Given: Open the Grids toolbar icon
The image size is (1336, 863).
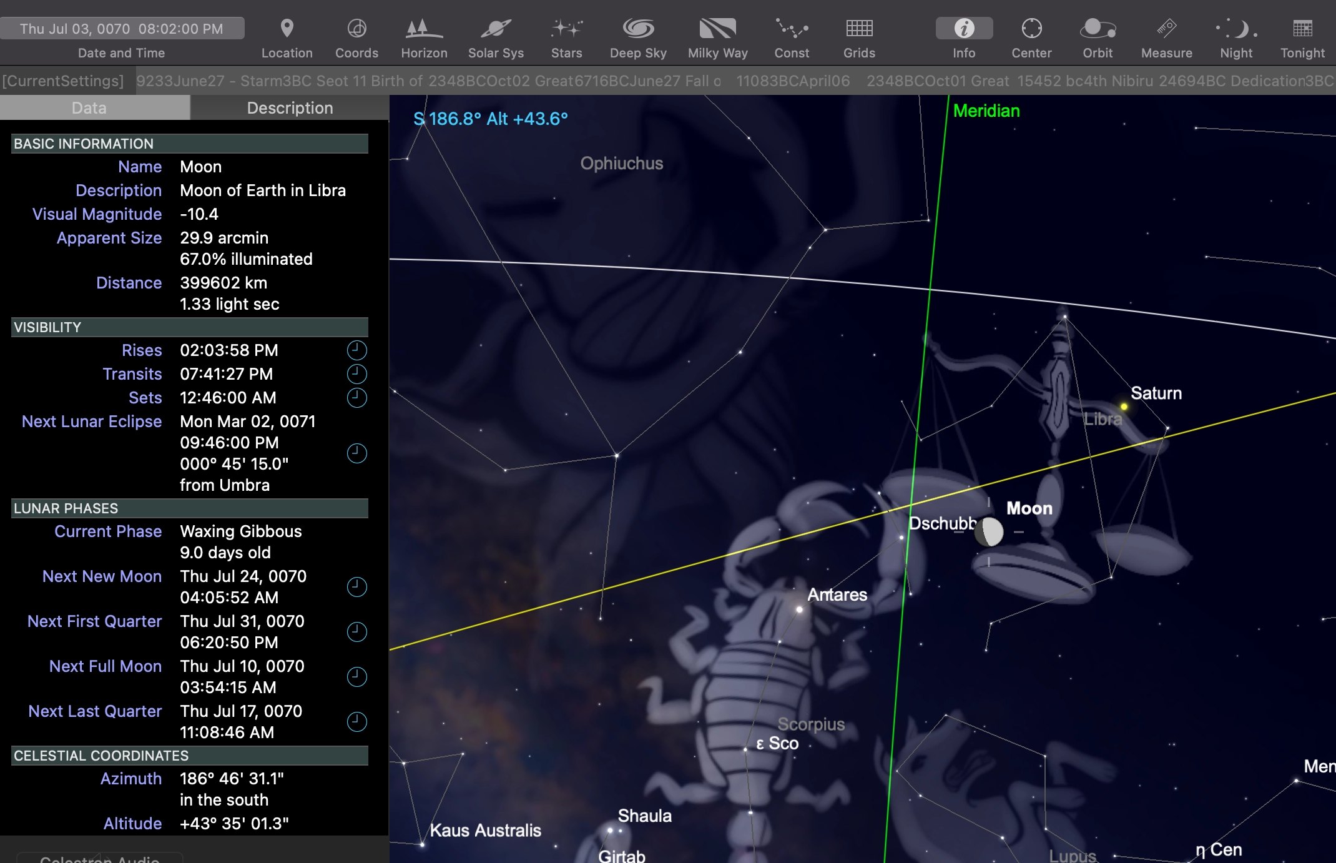Looking at the screenshot, I should point(859,29).
